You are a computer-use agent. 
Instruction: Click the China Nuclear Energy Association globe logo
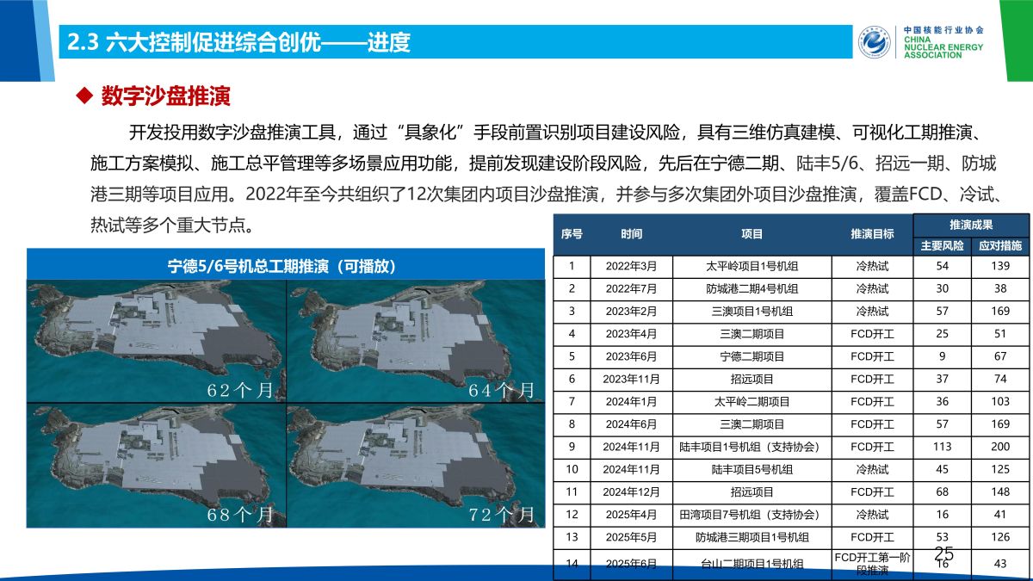click(x=876, y=41)
